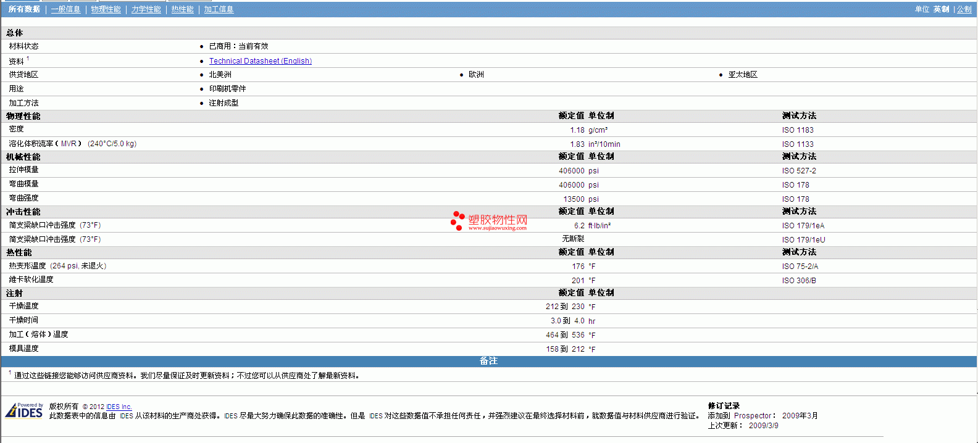Click the 印刷机零件 usage text
Screen dimensions: 978x443
click(x=227, y=89)
